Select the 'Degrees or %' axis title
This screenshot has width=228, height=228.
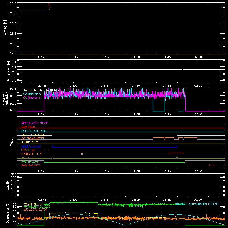pos(8,213)
